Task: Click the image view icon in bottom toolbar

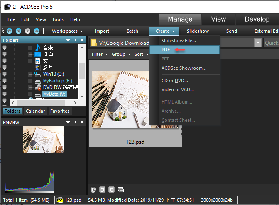Action: click(93, 190)
